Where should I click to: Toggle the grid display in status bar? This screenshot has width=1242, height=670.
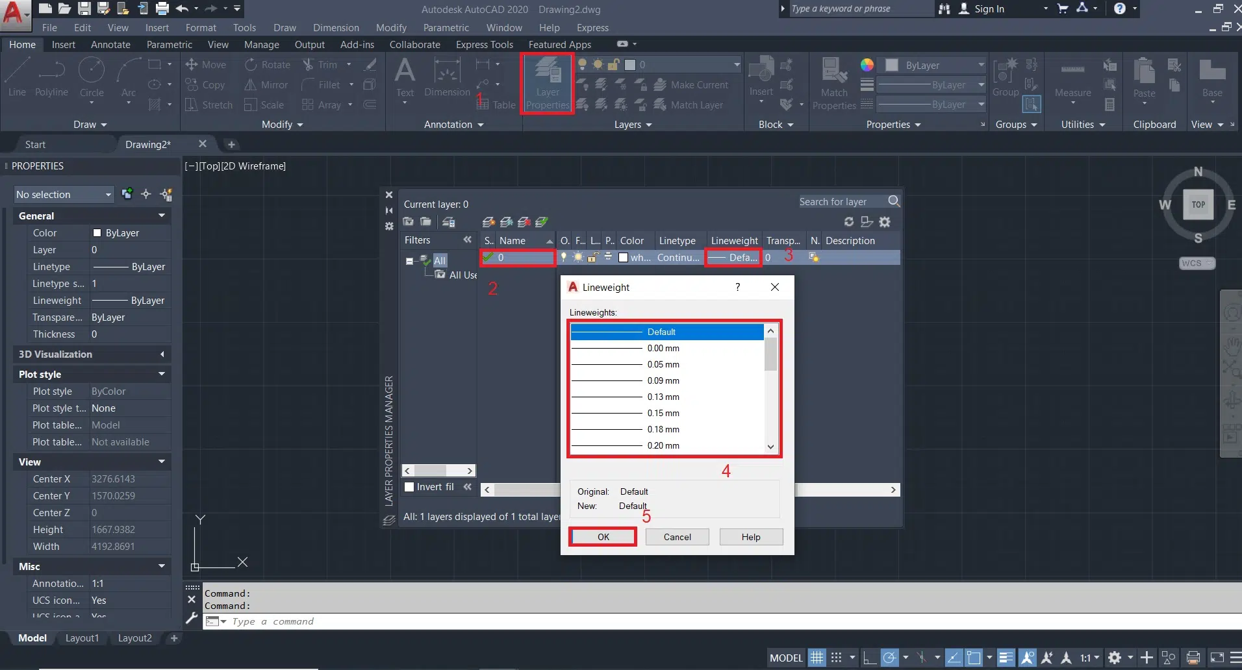point(817,658)
